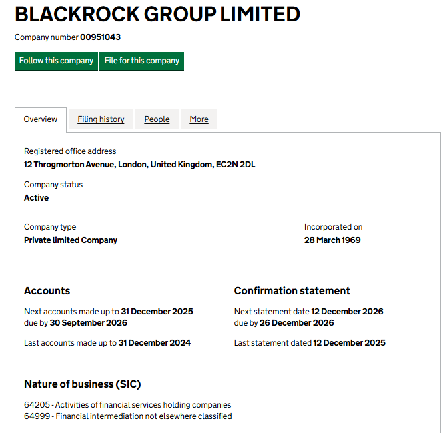Click the company number 00951043

click(x=100, y=37)
